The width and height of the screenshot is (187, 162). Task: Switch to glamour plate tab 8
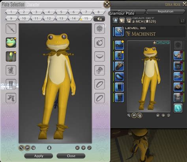pyautogui.click(x=99, y=12)
